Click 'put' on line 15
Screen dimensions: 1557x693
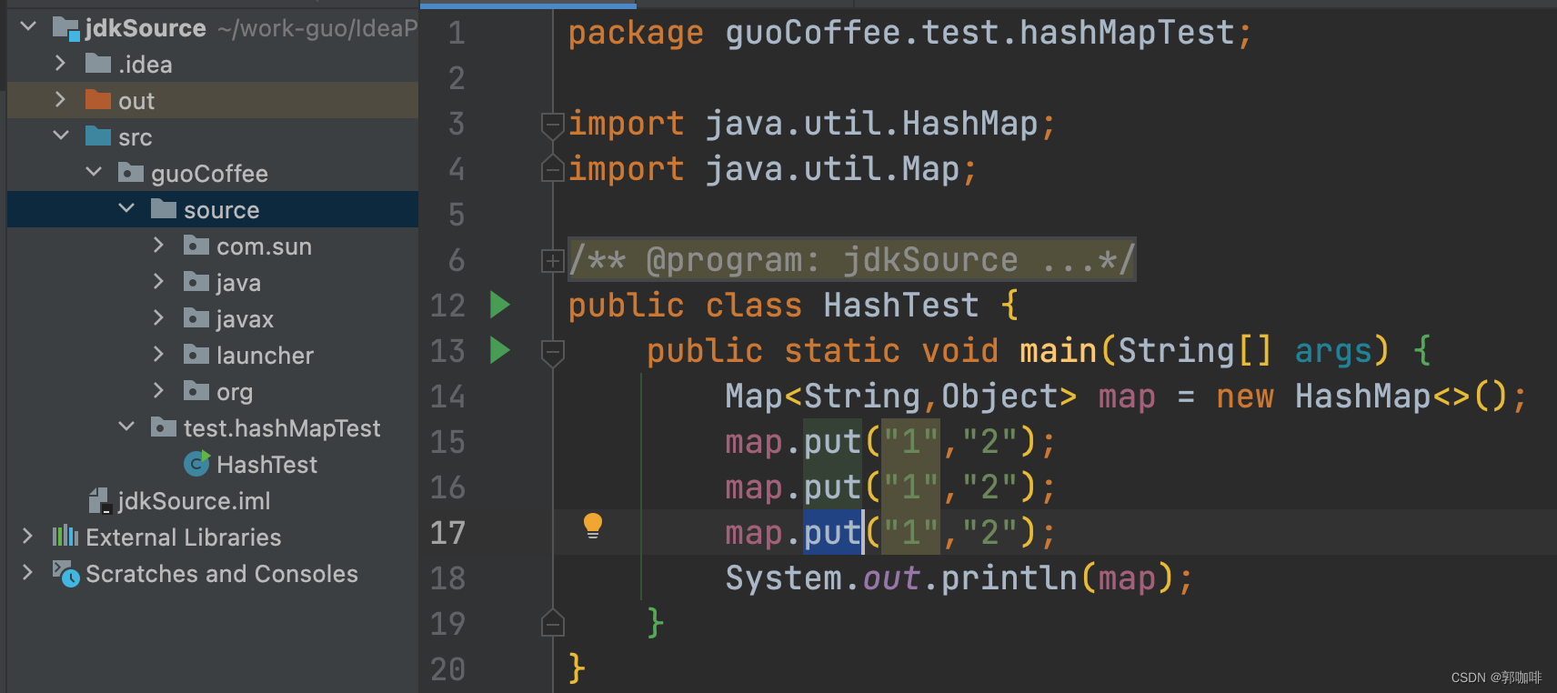[x=832, y=442]
